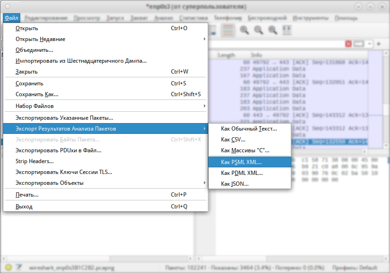Click the Strip Headers... entry

tap(105, 161)
